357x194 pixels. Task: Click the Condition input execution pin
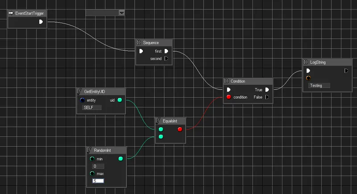click(x=228, y=90)
